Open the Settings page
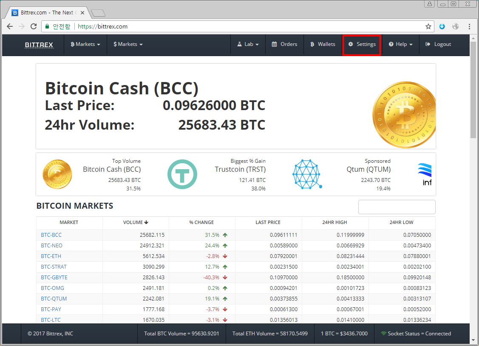The width and height of the screenshot is (479, 346). 362,45
